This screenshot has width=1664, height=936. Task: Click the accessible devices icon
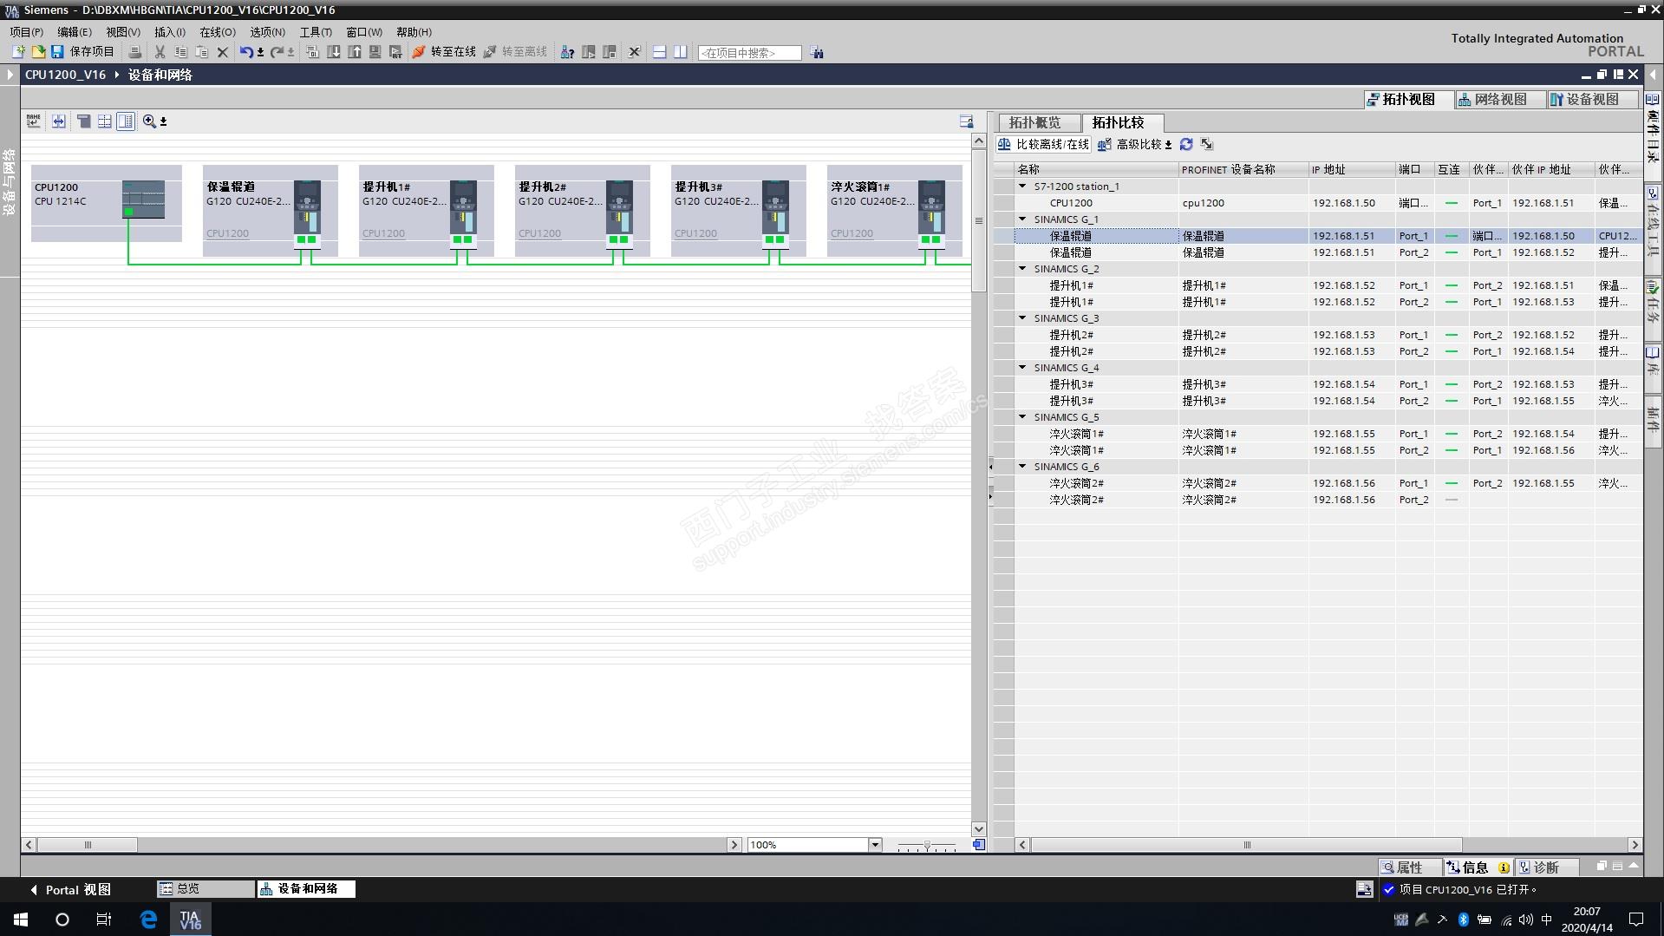click(x=567, y=52)
